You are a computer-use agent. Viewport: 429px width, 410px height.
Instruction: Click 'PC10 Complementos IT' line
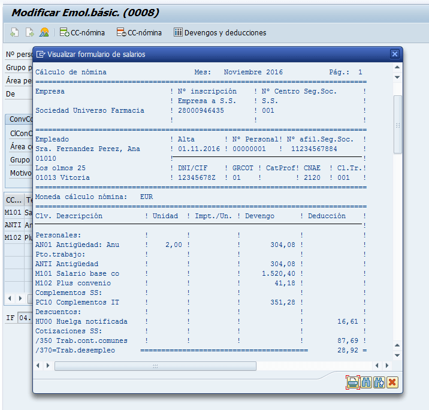click(77, 302)
